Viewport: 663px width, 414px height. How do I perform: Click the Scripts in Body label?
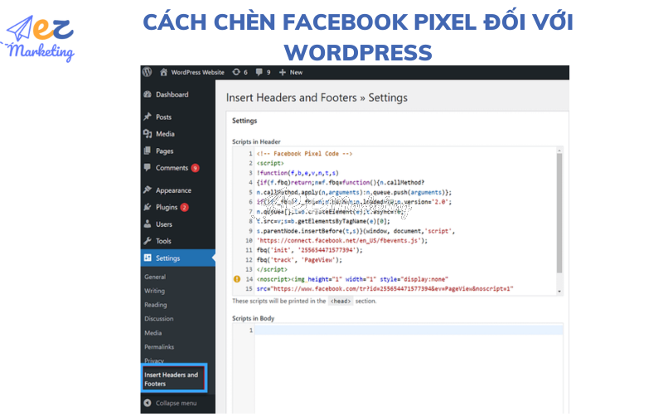point(254,318)
